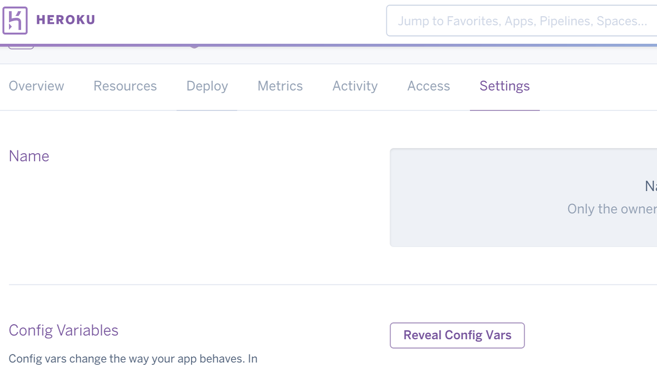Screen dimensions: 657x370
Task: Click the Name section heading
Action: tap(29, 155)
